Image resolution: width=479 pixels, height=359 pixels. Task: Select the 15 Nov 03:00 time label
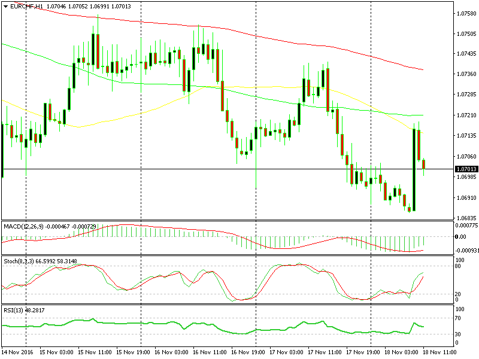tap(56, 352)
